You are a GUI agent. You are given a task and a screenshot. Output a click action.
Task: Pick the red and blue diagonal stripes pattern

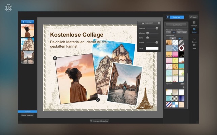pyautogui.click(x=169, y=104)
